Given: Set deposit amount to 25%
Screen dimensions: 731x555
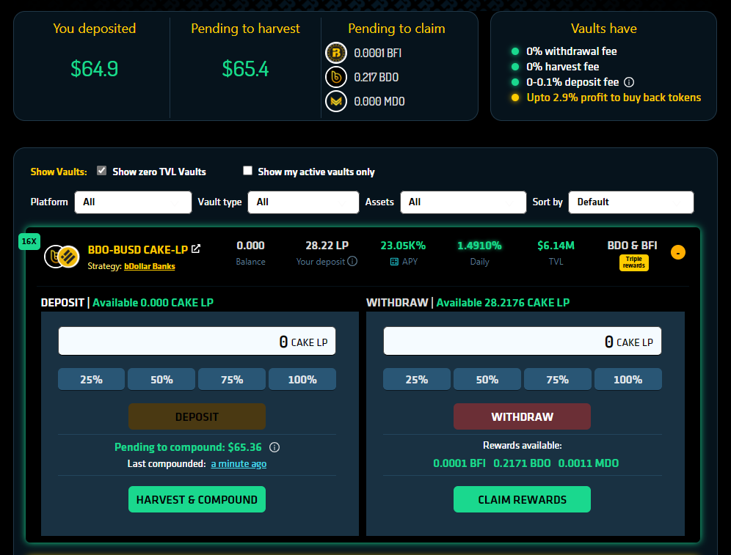Looking at the screenshot, I should tap(91, 380).
